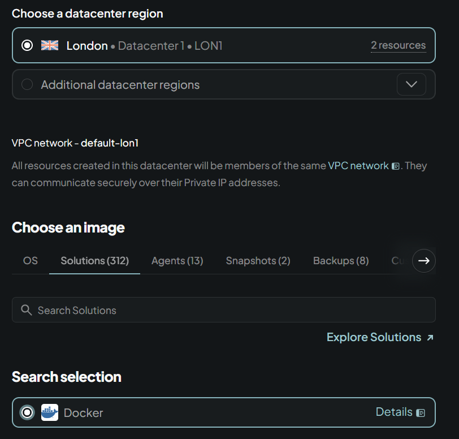Switch to the OS tab
This screenshot has width=459, height=439.
[31, 261]
